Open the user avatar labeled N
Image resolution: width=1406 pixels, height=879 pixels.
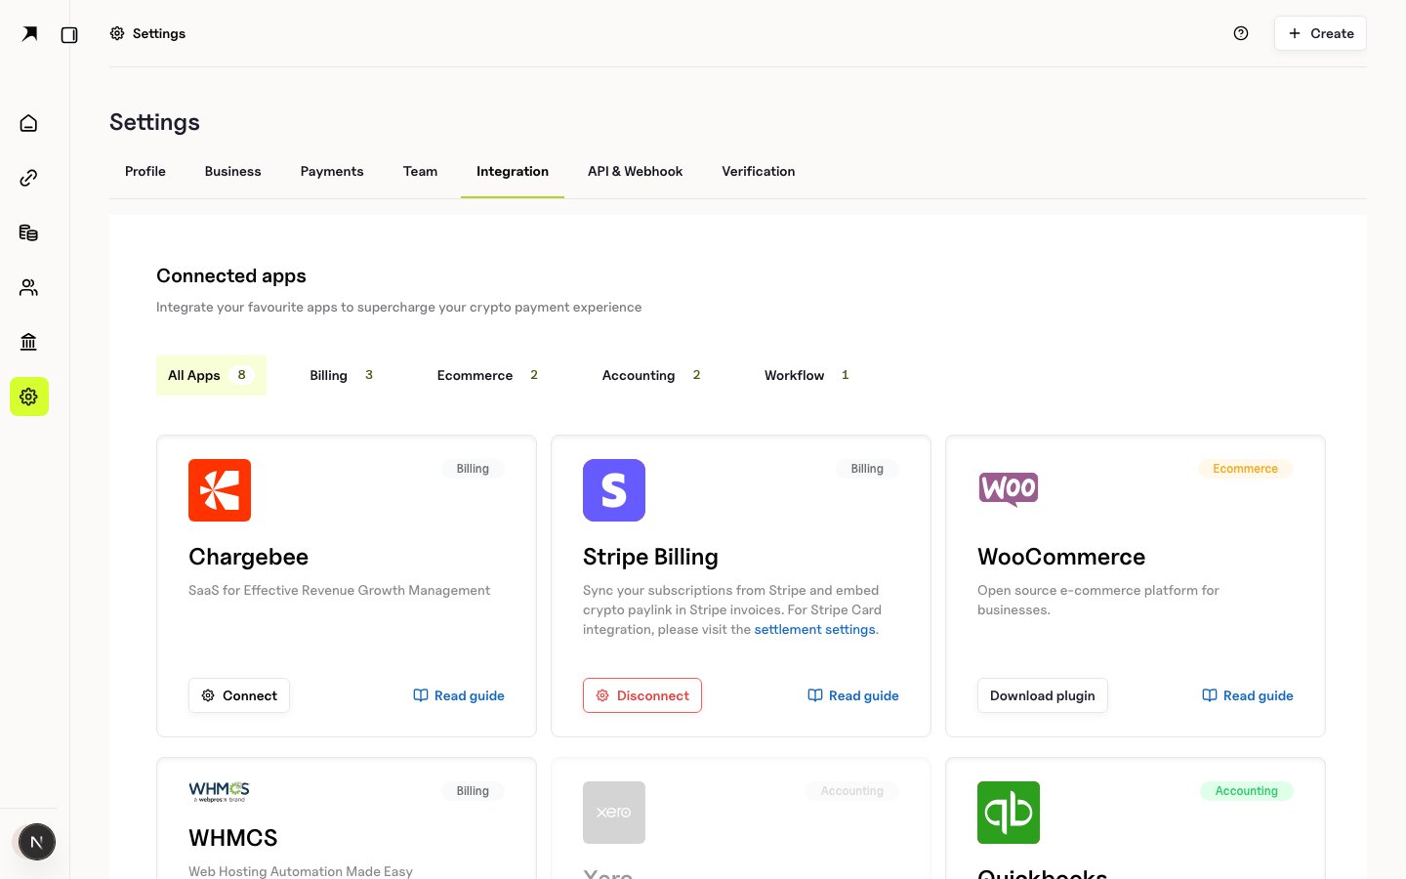tap(37, 842)
